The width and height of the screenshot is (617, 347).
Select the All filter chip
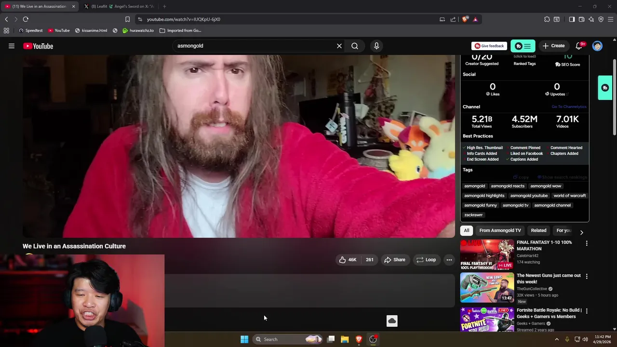[467, 230]
